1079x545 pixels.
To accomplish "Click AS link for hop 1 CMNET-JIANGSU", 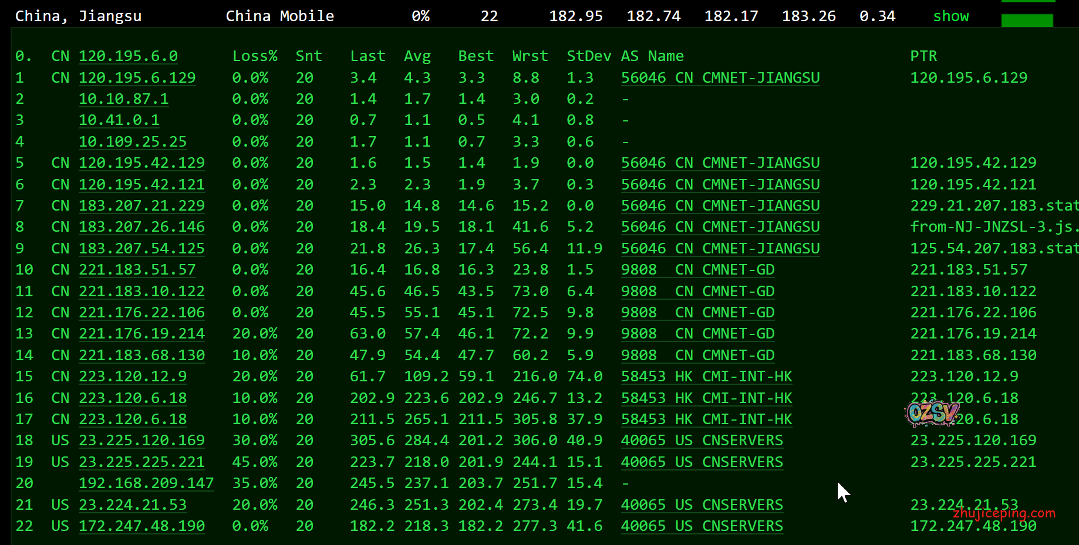I will [x=720, y=78].
